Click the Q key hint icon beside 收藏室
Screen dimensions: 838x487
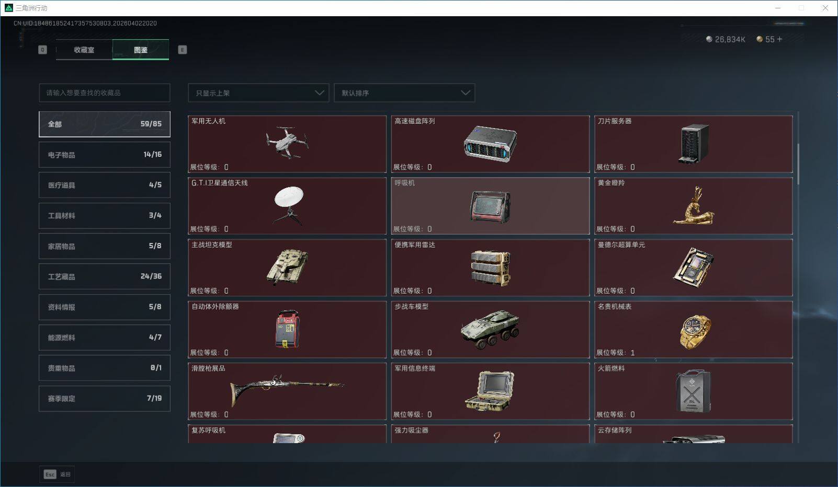click(x=41, y=50)
